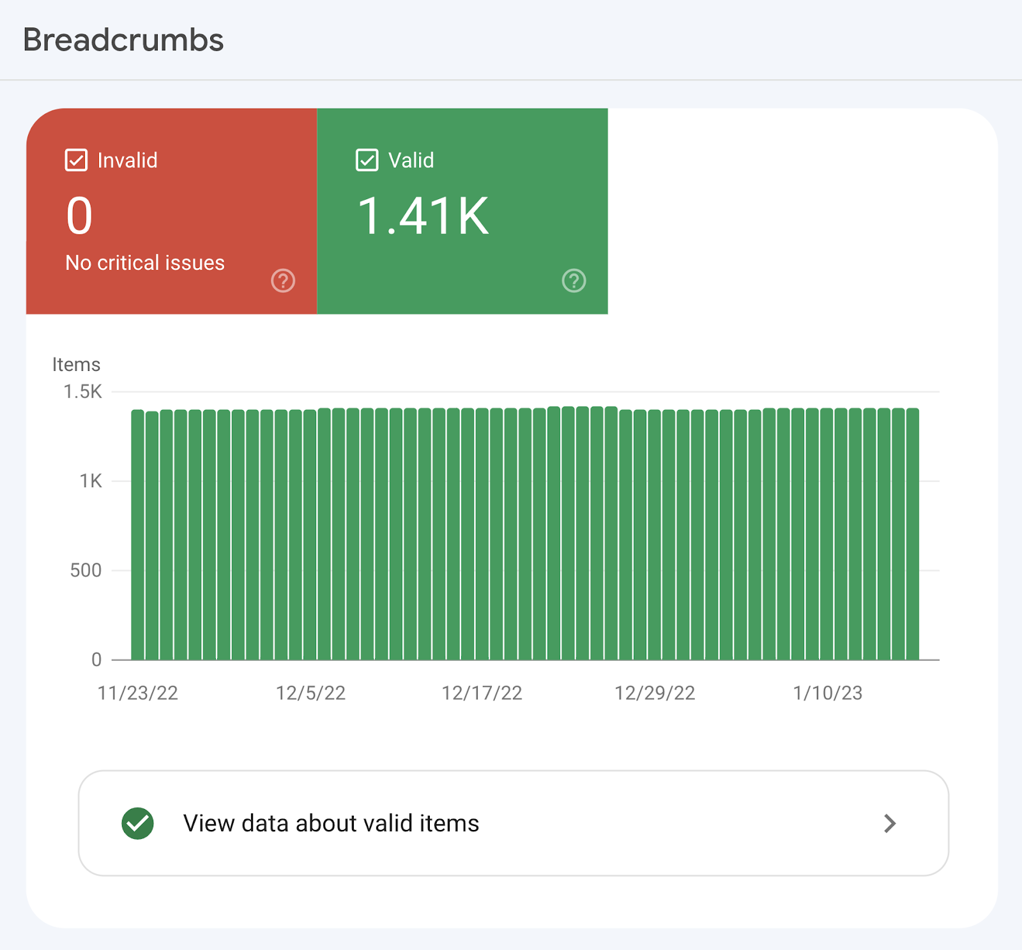Viewport: 1022px width, 950px height.
Task: Click the 11/23/22 date label
Action: pyautogui.click(x=137, y=693)
